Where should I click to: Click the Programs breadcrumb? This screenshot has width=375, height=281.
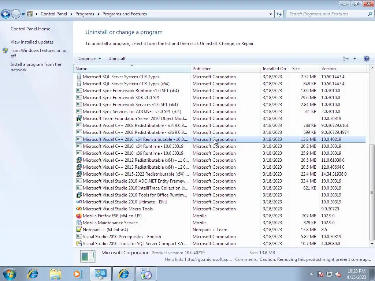pyautogui.click(x=85, y=14)
